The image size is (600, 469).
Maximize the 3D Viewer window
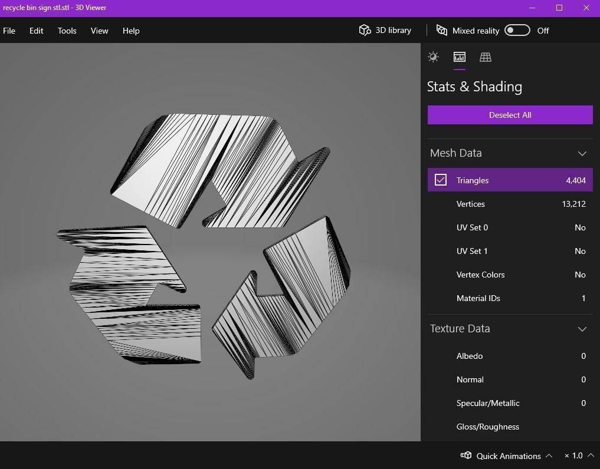point(559,8)
